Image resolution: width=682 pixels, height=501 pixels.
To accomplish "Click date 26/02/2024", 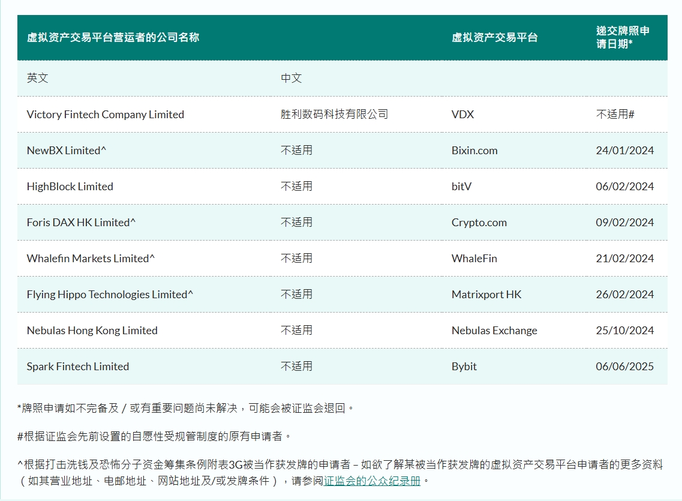I will [x=624, y=295].
